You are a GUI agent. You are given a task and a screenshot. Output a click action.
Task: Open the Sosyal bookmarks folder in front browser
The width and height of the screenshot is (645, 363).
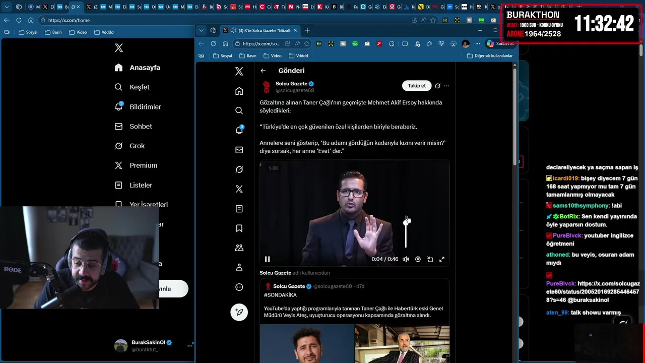tap(222, 56)
